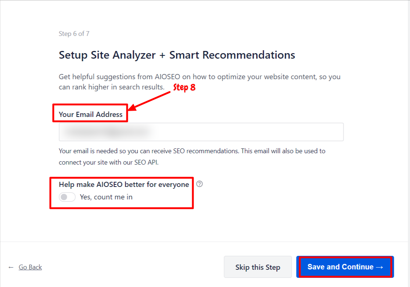
Task: Click the 'Step 6 of 7' indicator
Action: [74, 34]
